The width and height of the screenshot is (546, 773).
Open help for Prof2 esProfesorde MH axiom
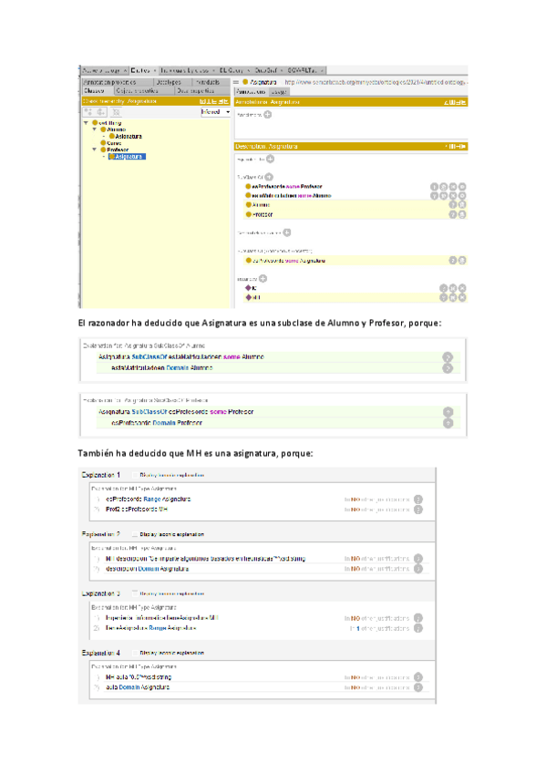[x=418, y=510]
